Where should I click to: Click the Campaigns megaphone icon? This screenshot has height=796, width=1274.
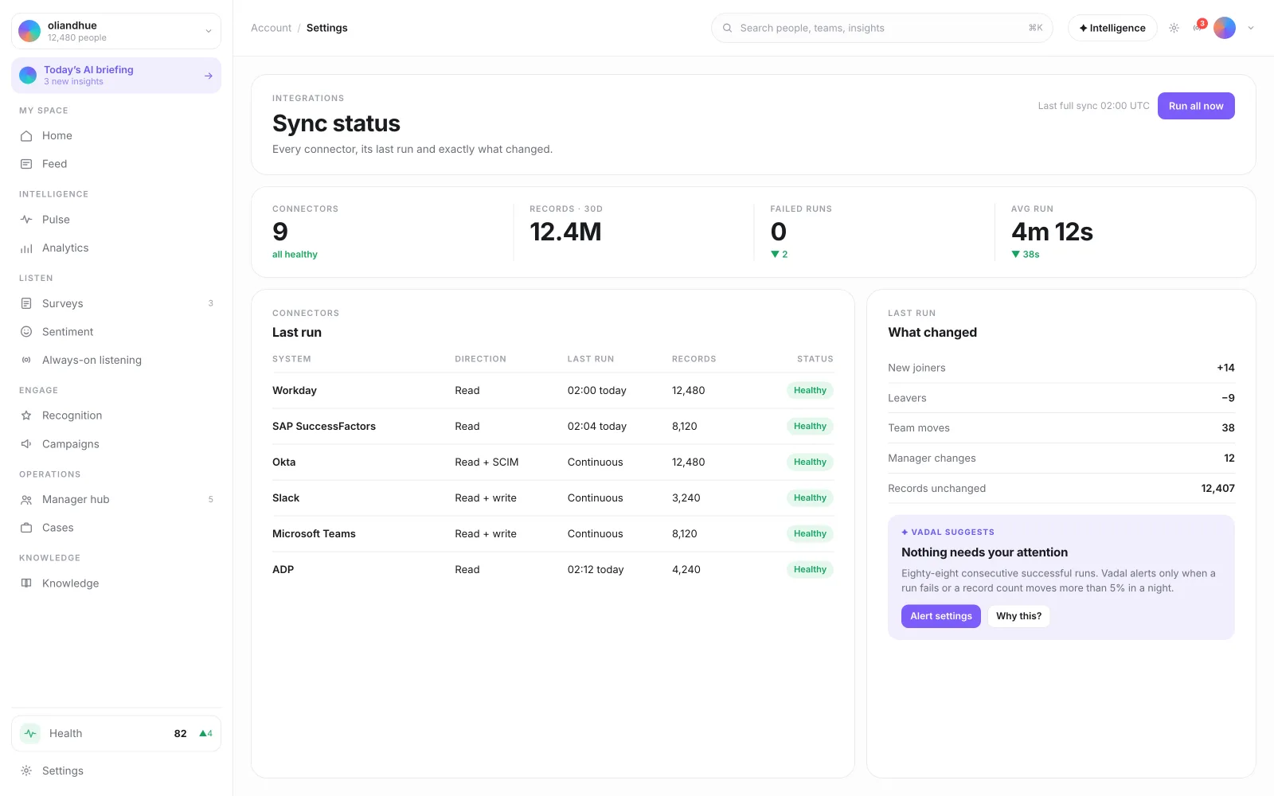pyautogui.click(x=26, y=444)
